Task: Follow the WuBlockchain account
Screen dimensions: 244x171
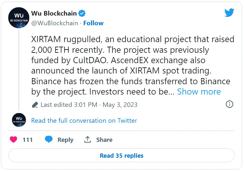Action: 93,23
